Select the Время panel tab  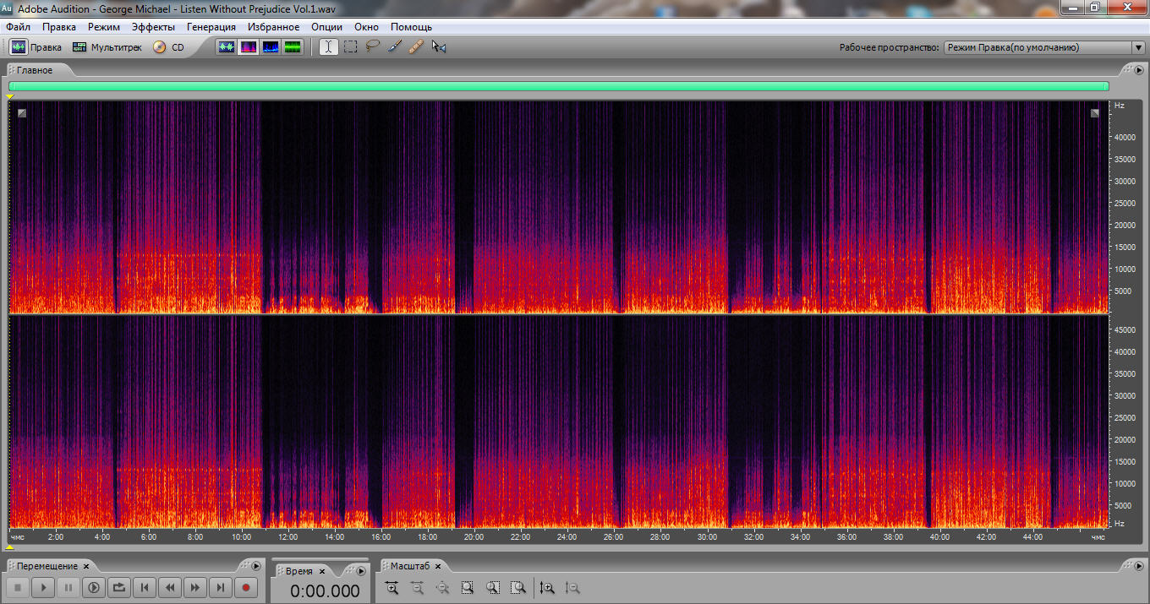click(x=299, y=571)
